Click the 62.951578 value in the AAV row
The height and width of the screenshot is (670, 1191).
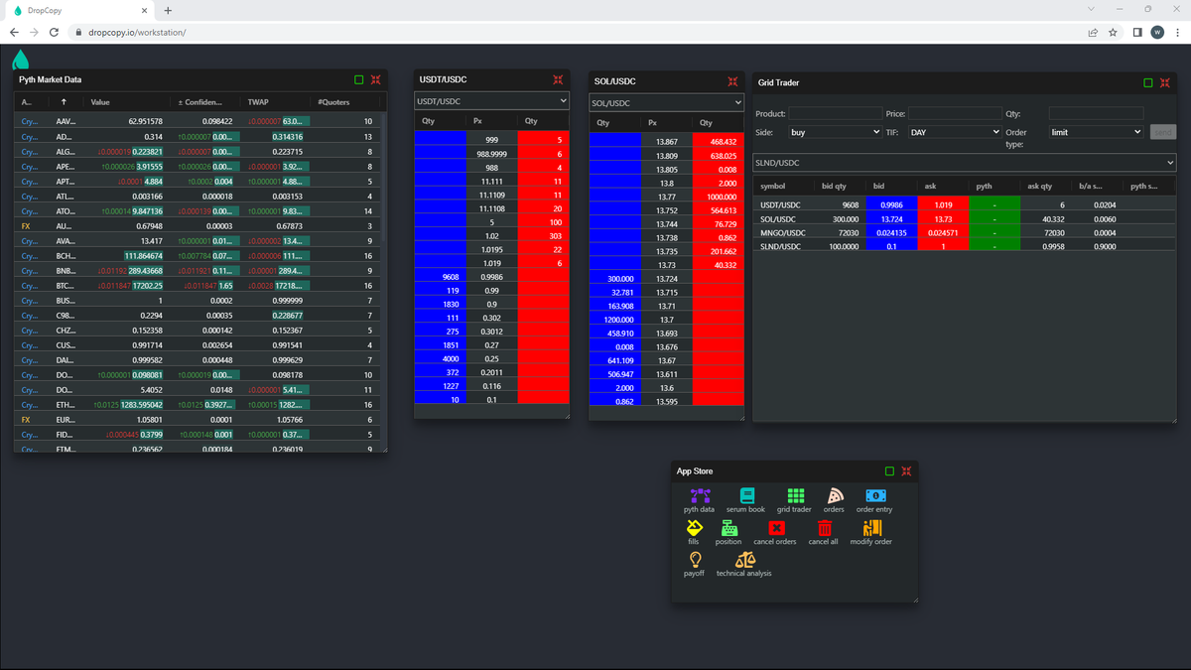[145, 121]
